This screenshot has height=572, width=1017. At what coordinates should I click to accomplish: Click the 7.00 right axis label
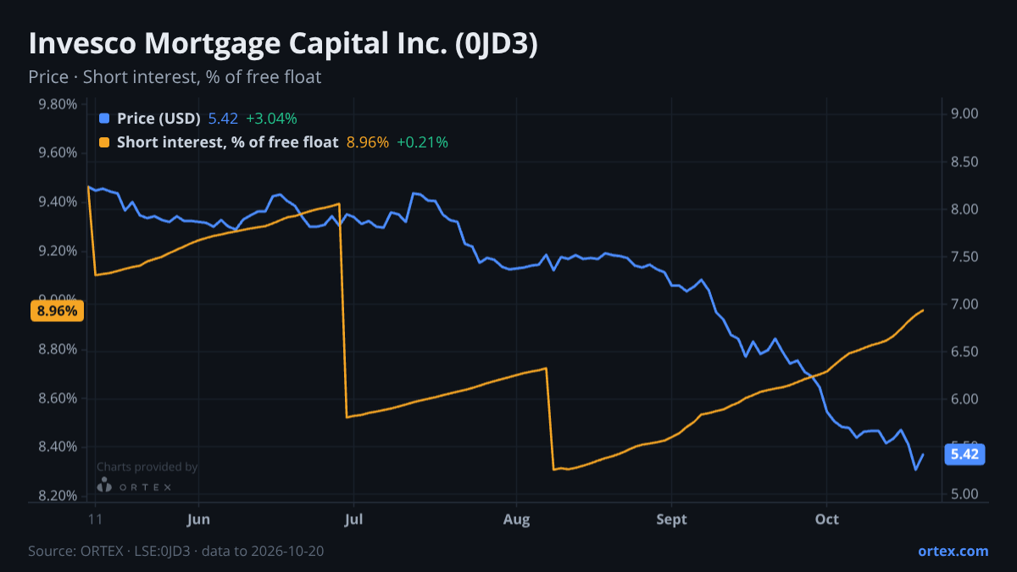(x=965, y=304)
